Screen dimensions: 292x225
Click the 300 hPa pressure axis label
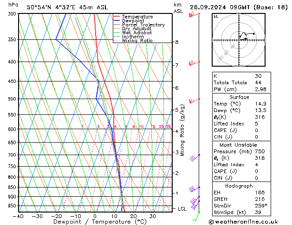click(x=13, y=14)
